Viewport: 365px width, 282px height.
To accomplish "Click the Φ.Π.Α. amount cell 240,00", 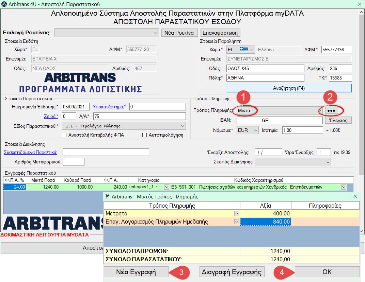I will coord(111,187).
